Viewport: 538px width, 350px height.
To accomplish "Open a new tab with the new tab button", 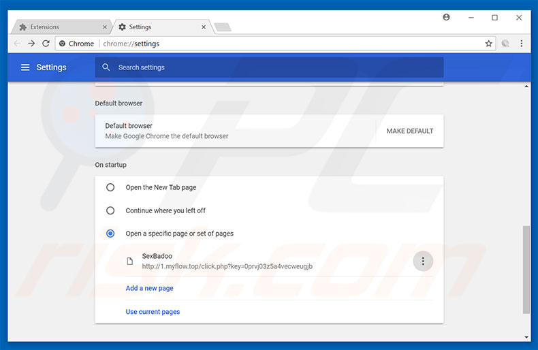I will click(x=222, y=27).
